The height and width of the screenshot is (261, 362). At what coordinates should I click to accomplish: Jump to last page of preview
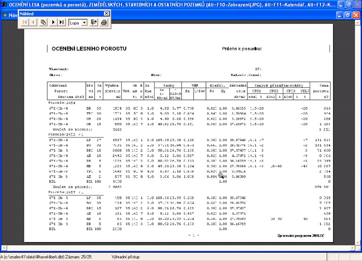[x=62, y=23]
